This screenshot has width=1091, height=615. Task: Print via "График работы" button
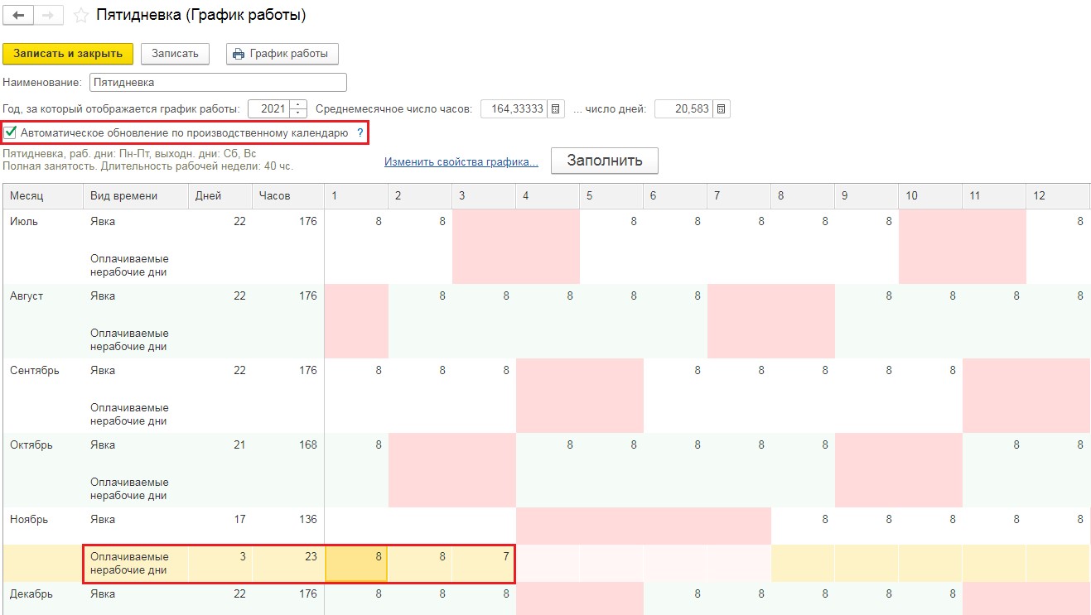pos(282,54)
